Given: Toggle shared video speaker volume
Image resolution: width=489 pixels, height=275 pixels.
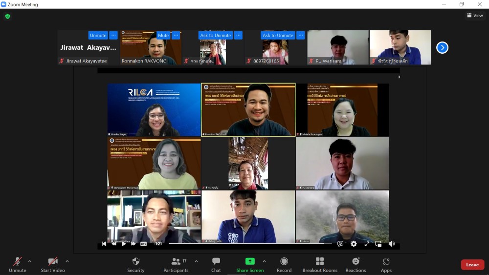Looking at the screenshot, I should tap(391, 244).
